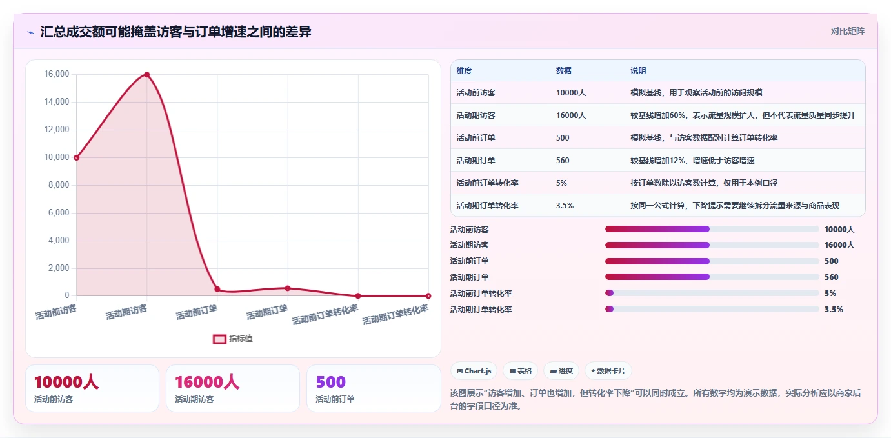The width and height of the screenshot is (891, 438).
Task: Click table value 10000人 in 数据 column
Action: click(x=571, y=93)
